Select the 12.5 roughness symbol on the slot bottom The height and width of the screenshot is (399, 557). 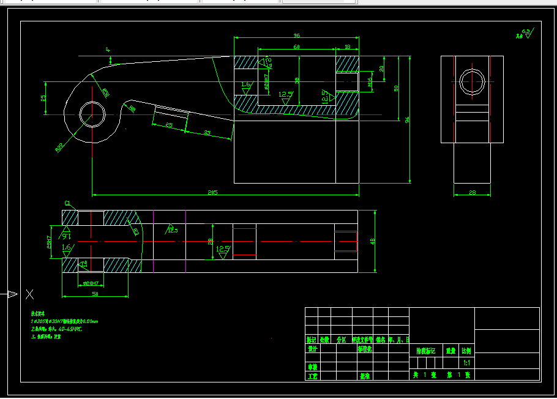pos(286,98)
